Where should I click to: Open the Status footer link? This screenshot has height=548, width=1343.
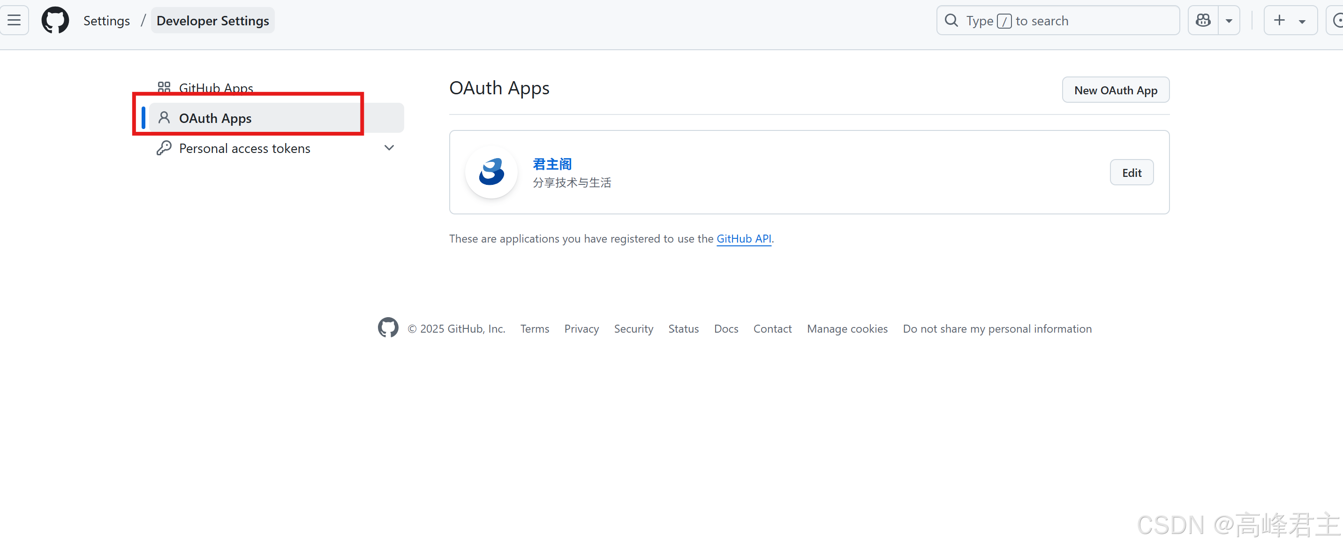pos(683,328)
